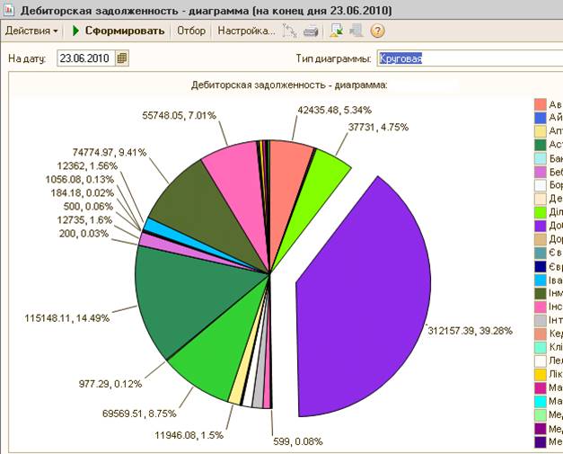Screen dimensions: 563x454
Task: Click the greyed-out copy icon in the toolbar
Action: (356, 31)
